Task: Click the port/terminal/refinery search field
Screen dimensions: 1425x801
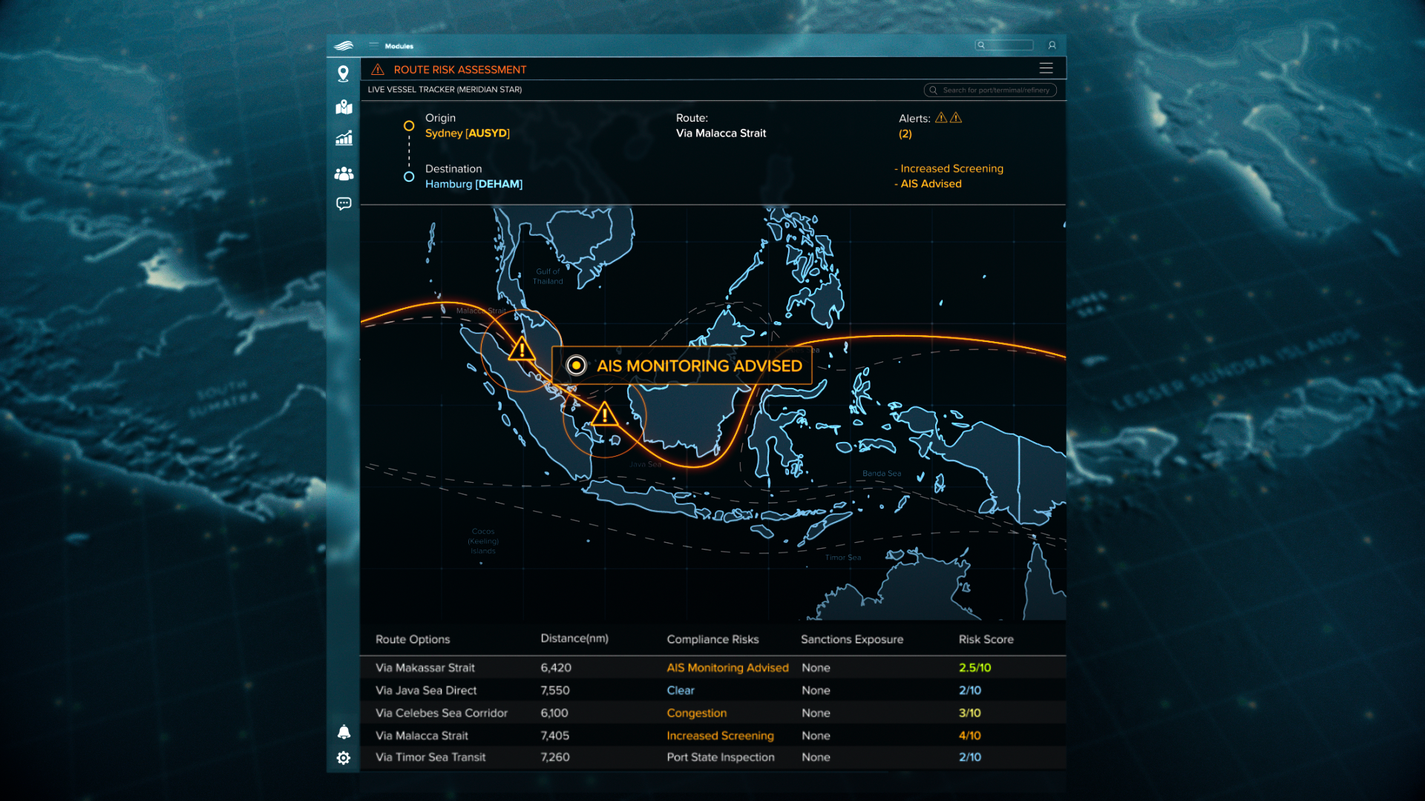Action: point(991,90)
